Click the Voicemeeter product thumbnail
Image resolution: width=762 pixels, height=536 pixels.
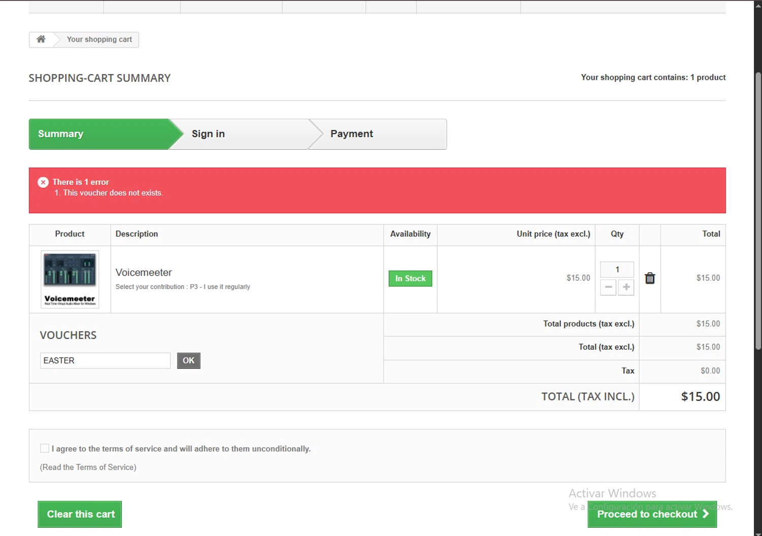pos(70,279)
